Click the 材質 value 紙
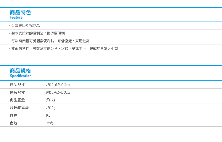222x142 pixels. (48, 115)
